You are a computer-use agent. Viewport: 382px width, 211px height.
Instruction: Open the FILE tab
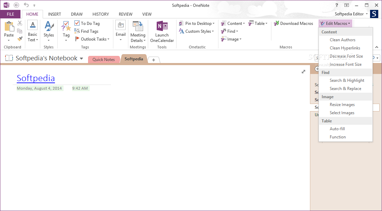pos(10,14)
